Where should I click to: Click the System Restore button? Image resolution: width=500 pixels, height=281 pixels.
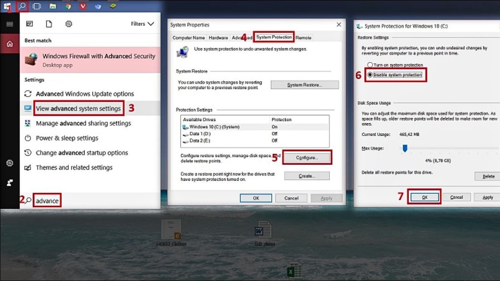305,85
